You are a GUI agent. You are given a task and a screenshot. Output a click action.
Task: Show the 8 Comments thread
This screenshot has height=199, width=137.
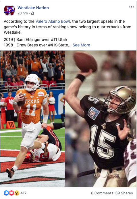click(102, 193)
